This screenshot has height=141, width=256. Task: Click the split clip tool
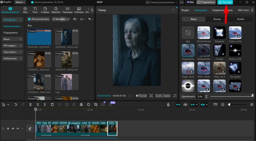tap(30, 105)
